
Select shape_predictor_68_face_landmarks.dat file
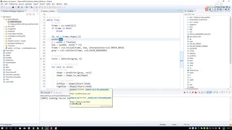click(24, 24)
